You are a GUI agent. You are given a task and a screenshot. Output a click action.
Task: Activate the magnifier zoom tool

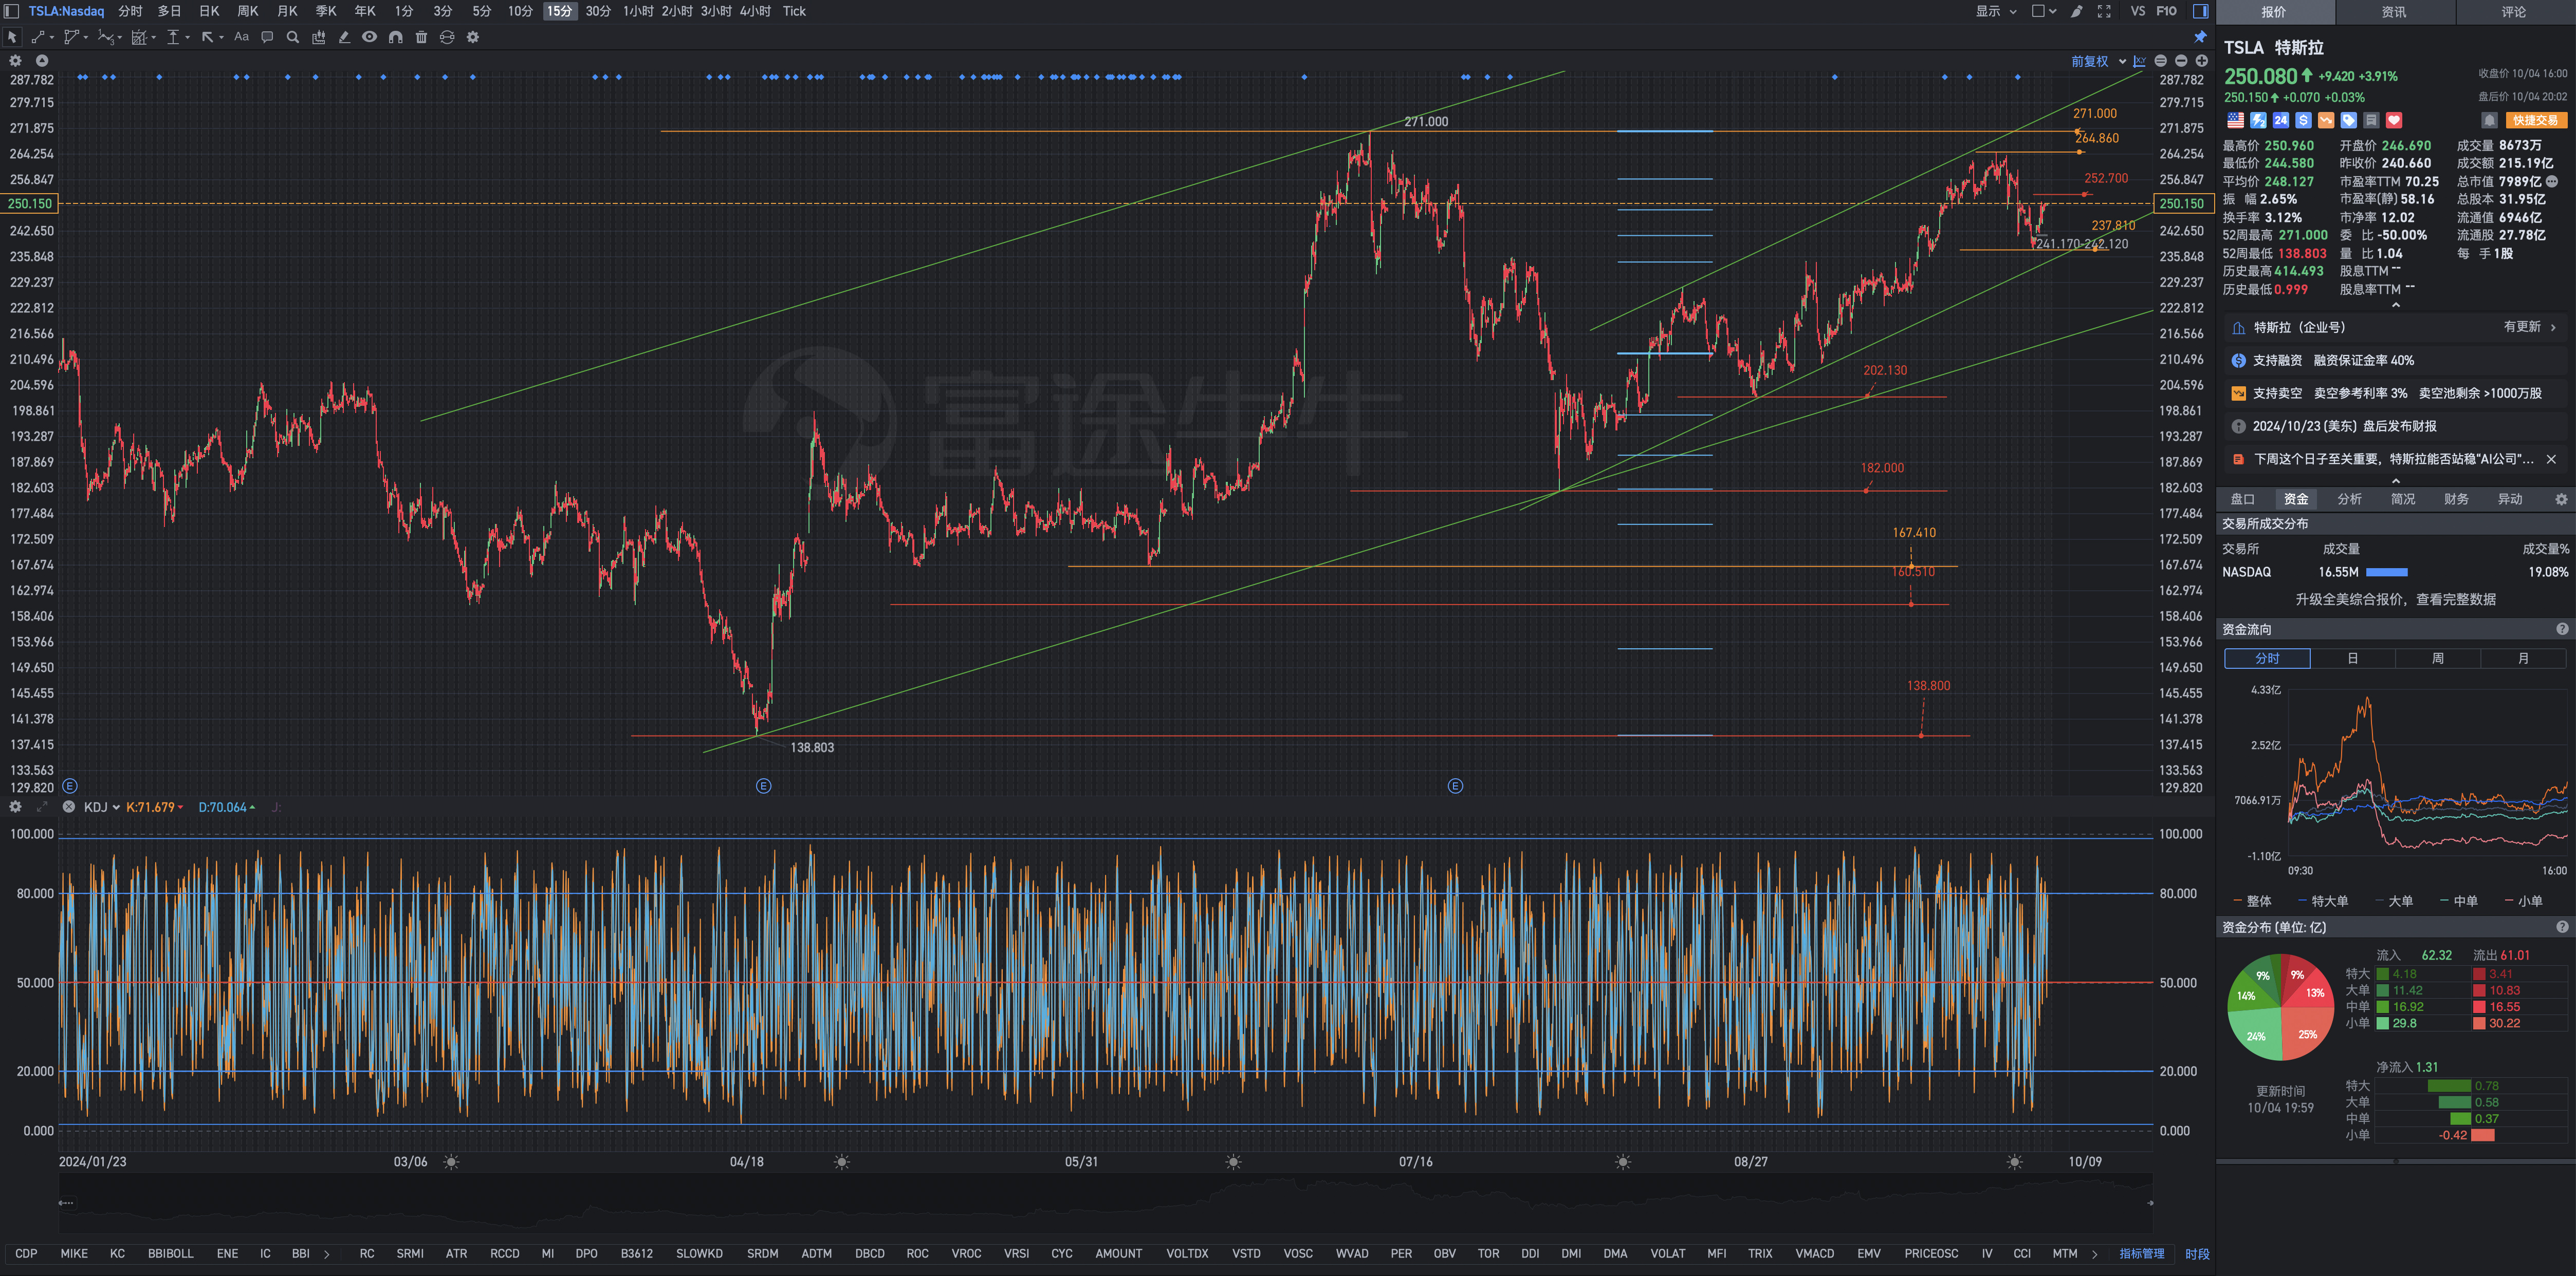[293, 37]
